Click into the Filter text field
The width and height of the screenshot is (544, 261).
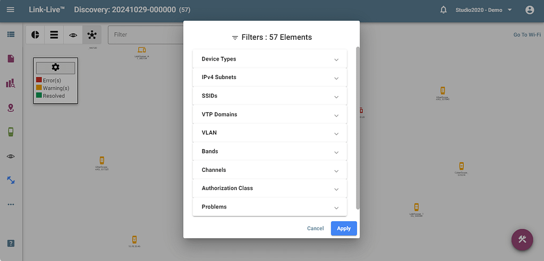coord(144,35)
